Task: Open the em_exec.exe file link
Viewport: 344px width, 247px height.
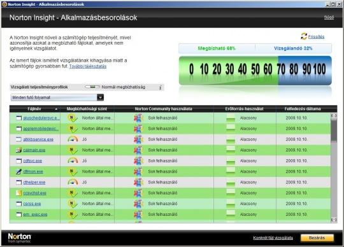Action: click(35, 215)
